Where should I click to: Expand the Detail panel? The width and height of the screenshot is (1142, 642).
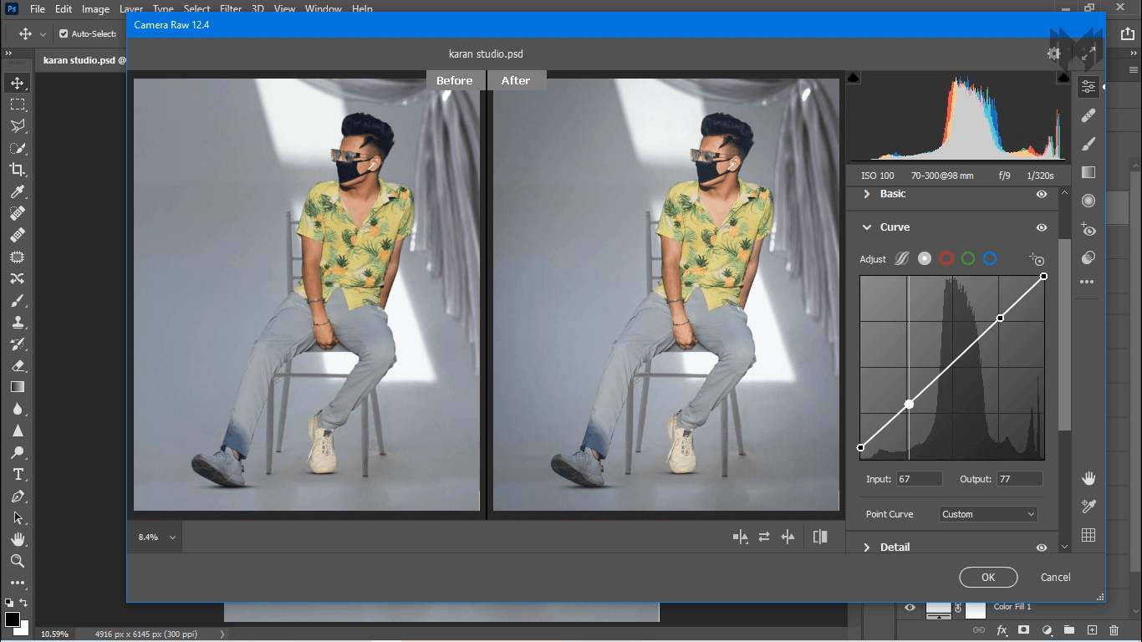(866, 548)
